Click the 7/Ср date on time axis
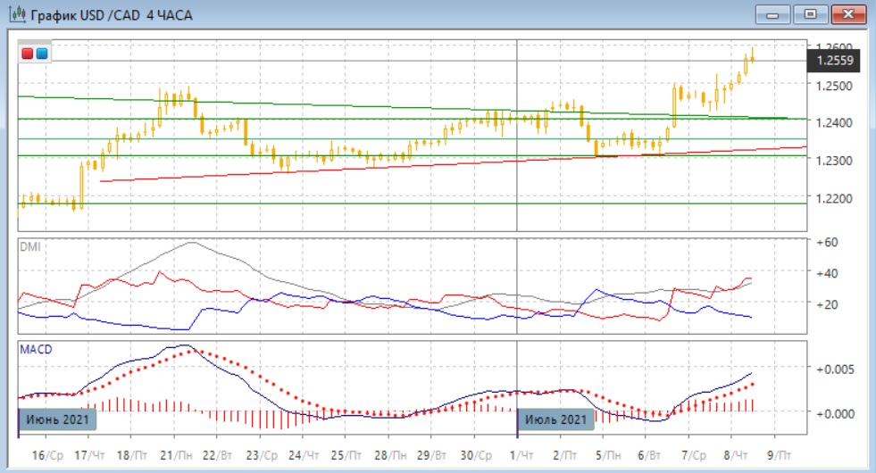The width and height of the screenshot is (876, 473). click(x=695, y=454)
